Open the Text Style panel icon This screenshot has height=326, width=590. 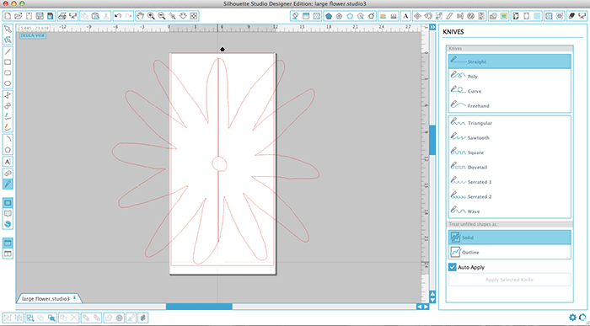tap(405, 16)
